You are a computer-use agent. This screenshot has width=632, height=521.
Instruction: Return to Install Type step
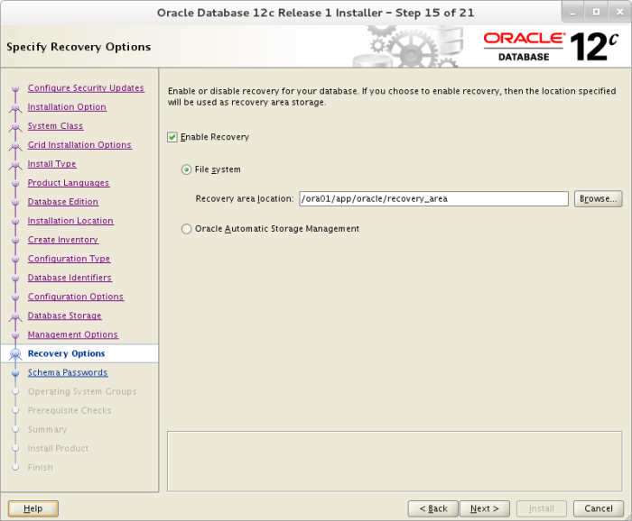[51, 164]
